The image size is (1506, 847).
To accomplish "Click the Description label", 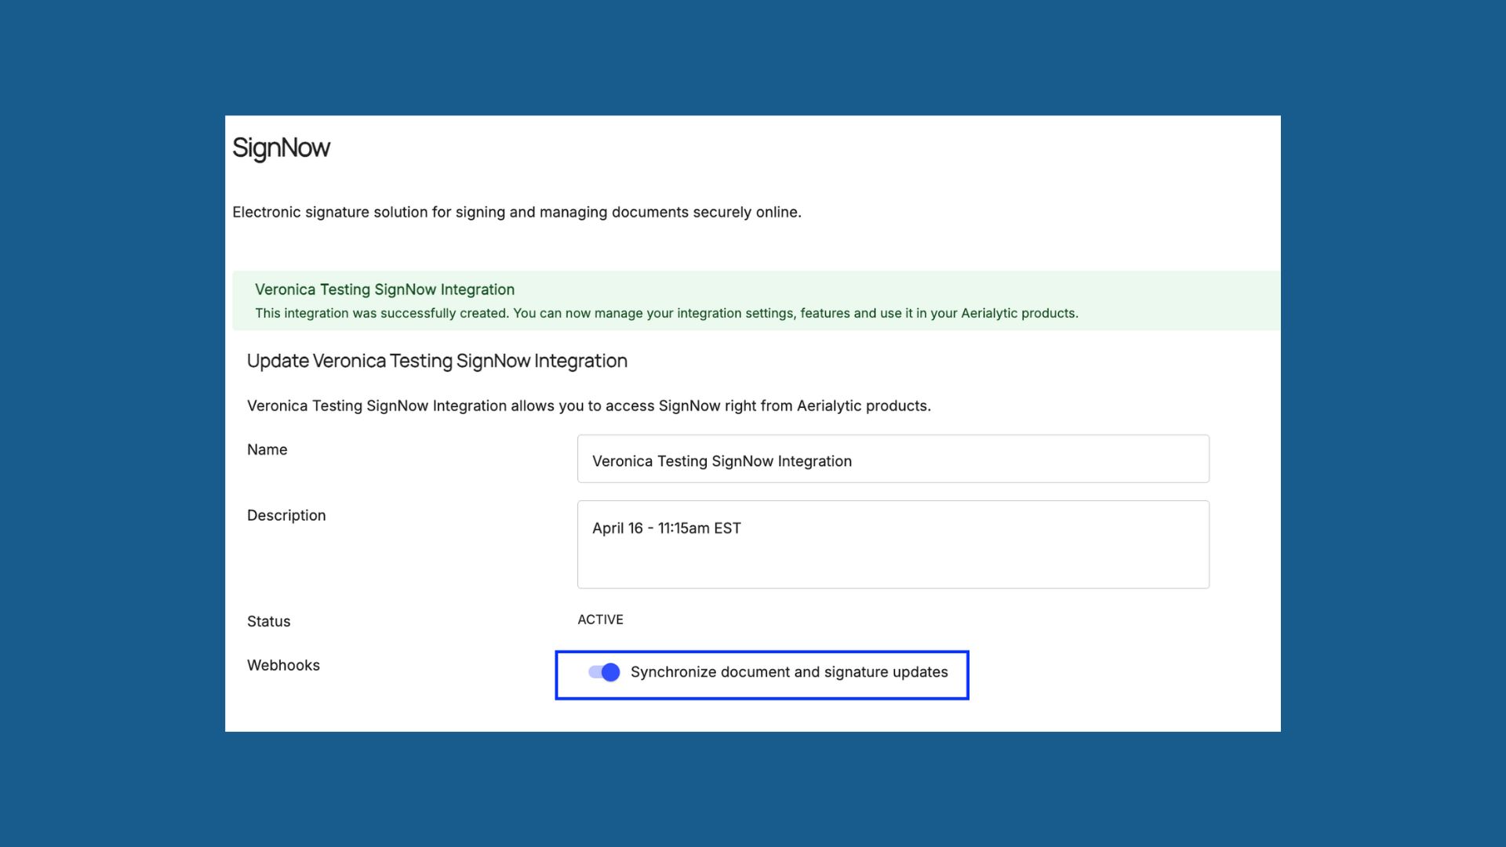I will click(286, 515).
